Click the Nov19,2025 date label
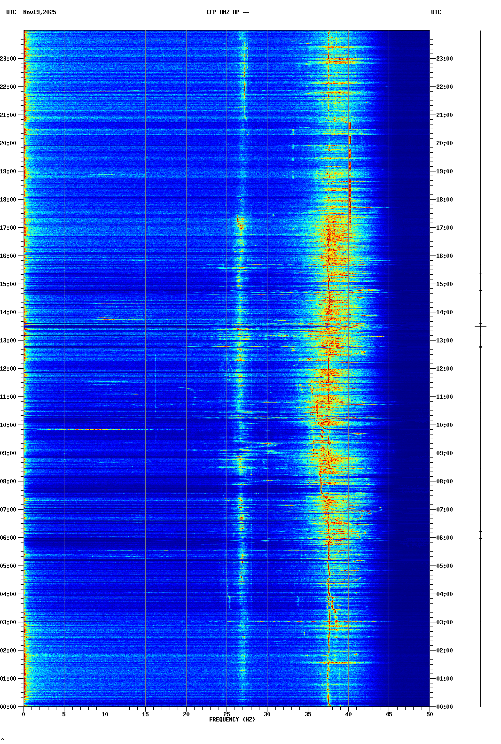 [39, 12]
